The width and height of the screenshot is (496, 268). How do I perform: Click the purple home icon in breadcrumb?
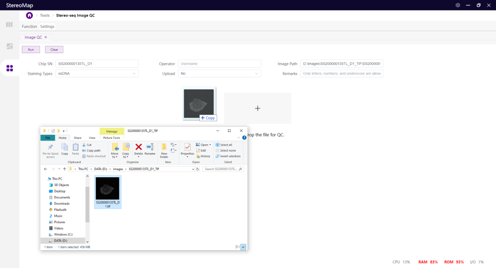29,15
